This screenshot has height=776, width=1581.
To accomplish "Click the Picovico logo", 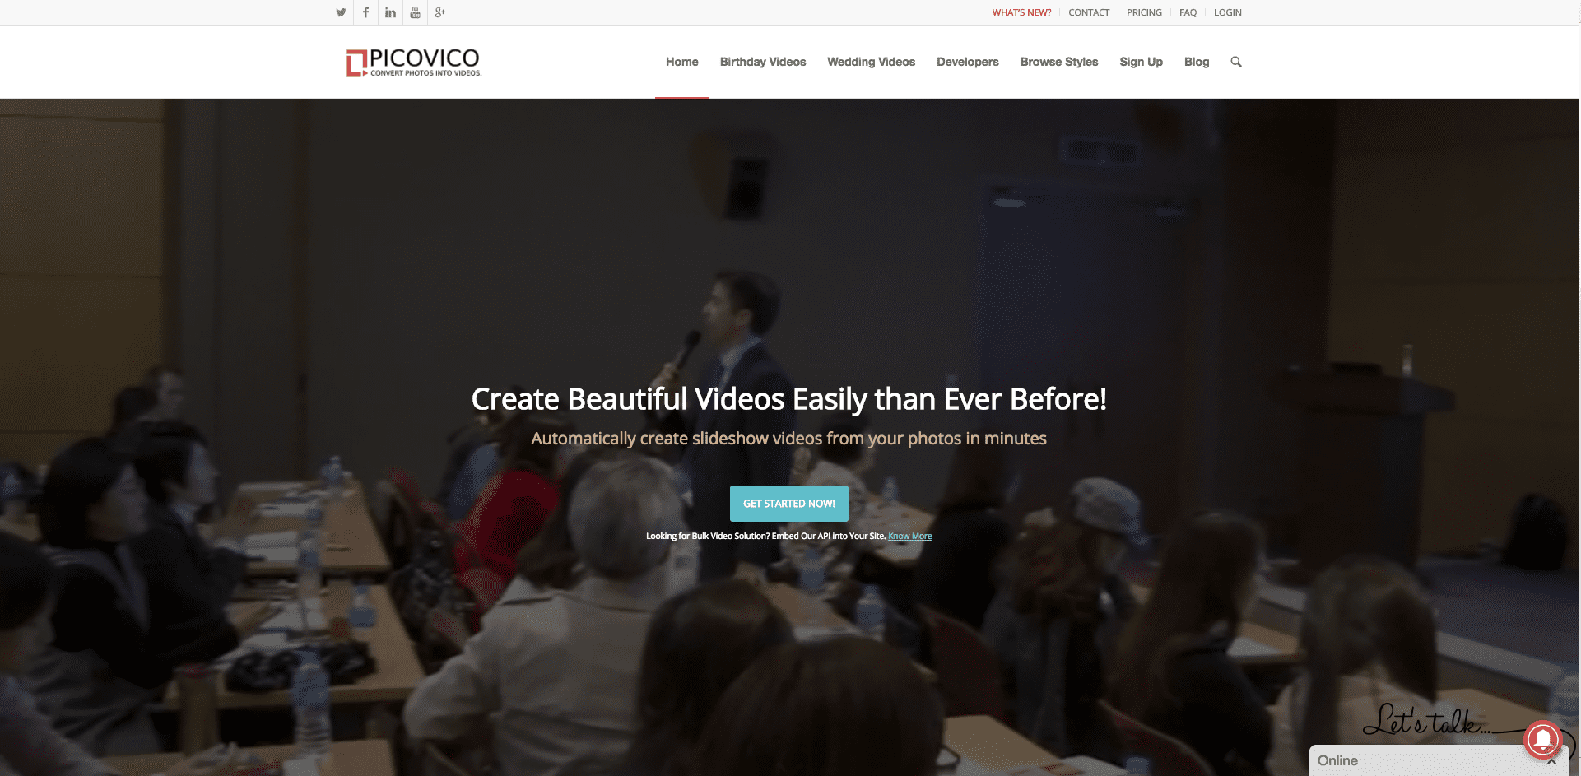I will tap(414, 62).
